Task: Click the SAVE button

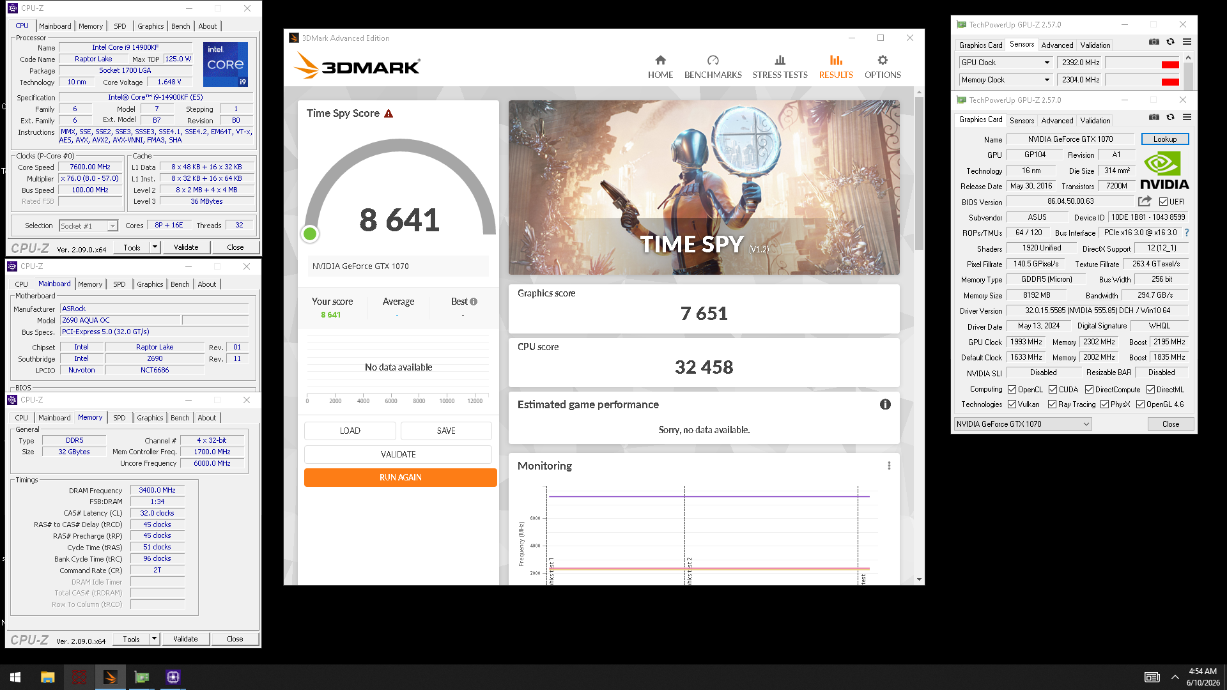Action: (x=446, y=431)
